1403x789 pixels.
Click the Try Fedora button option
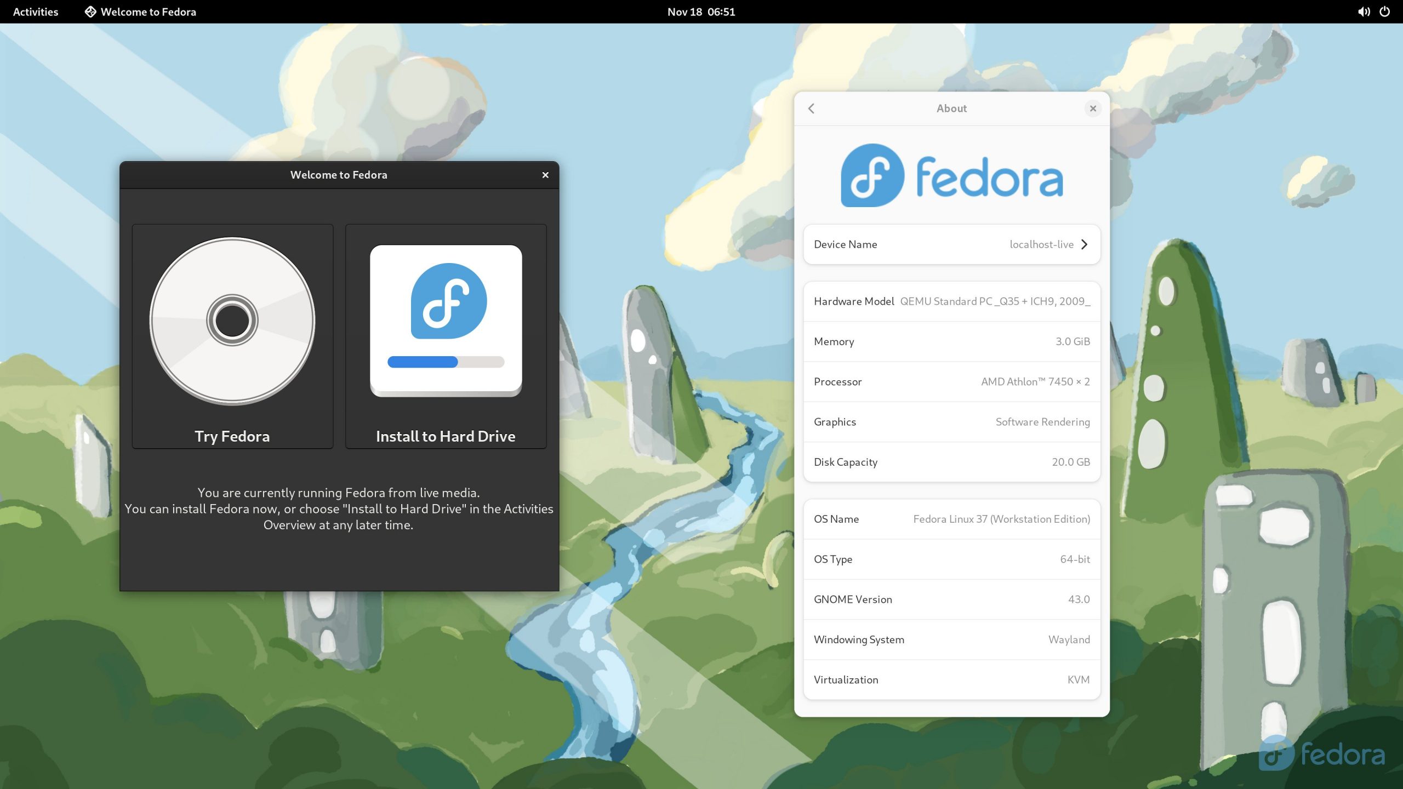click(x=231, y=336)
